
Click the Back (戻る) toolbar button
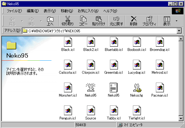pos(12,21)
